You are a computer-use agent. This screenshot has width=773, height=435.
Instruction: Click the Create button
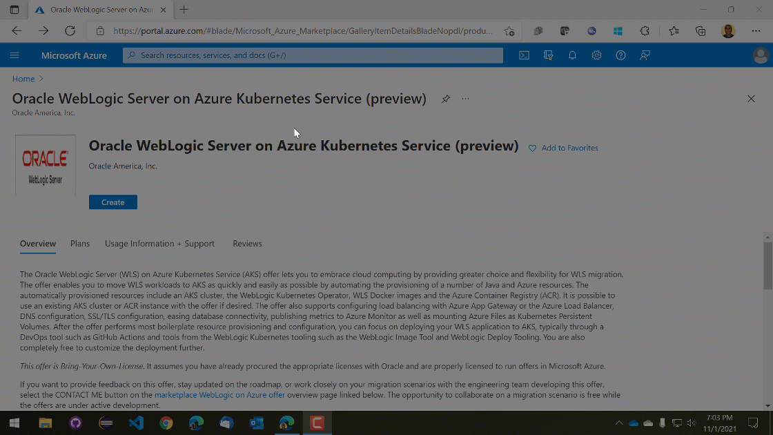112,202
